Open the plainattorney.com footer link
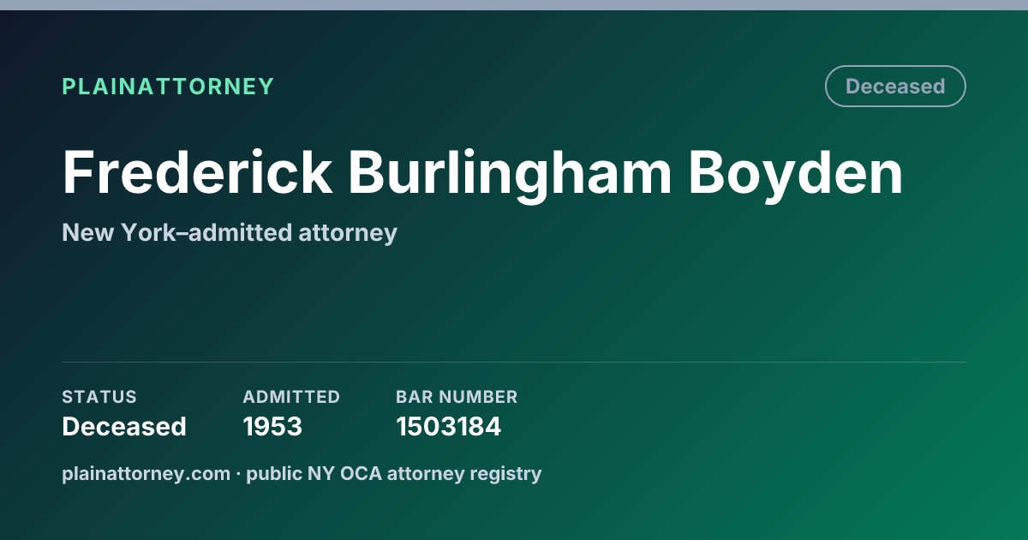Image resolution: width=1028 pixels, height=540 pixels. point(146,473)
